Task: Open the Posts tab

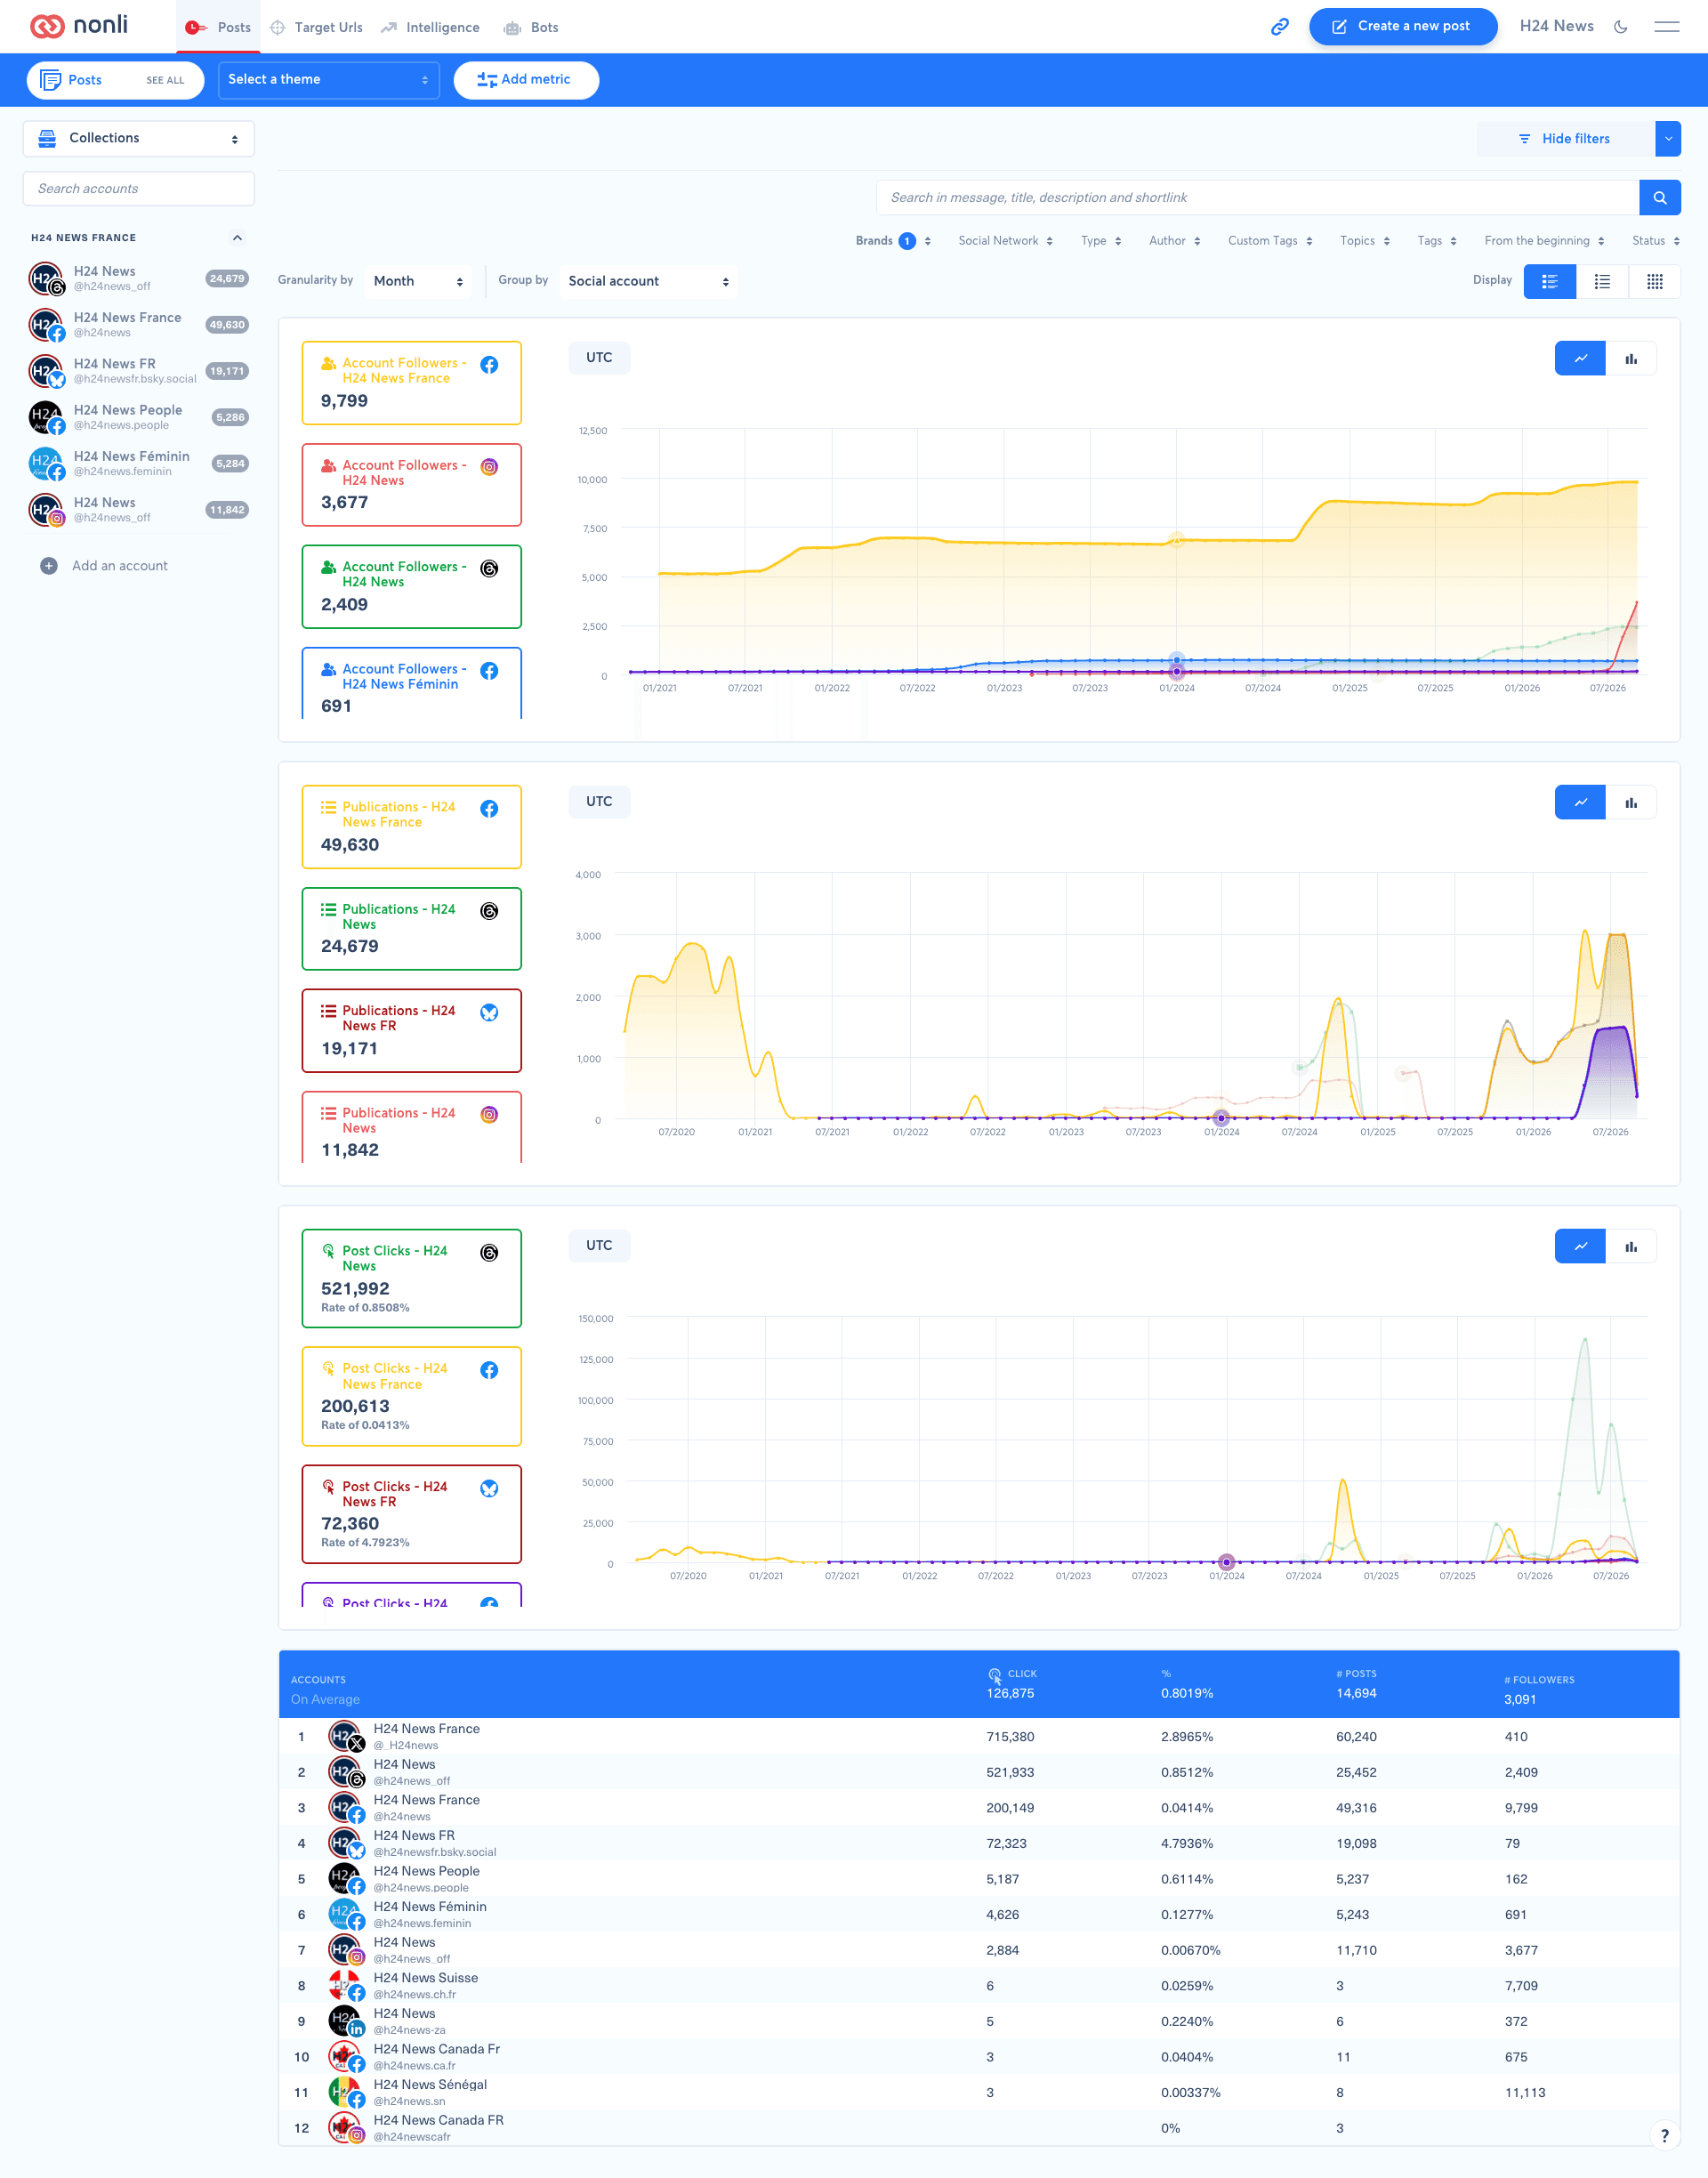Action: 219,27
